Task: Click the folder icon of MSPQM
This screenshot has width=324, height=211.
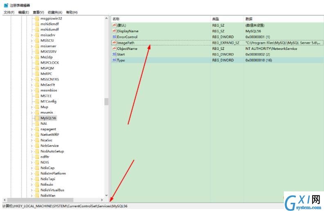Action: point(37,68)
